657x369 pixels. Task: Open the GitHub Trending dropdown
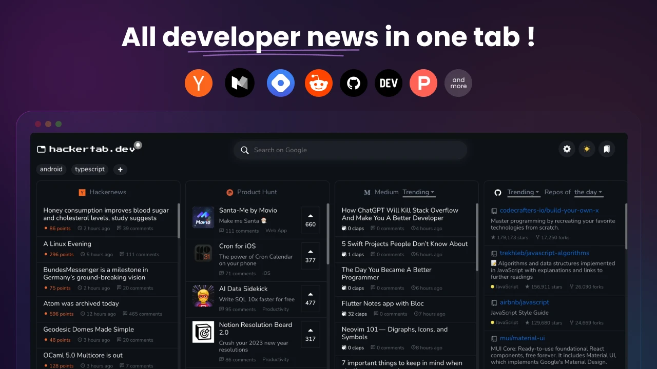click(x=523, y=192)
